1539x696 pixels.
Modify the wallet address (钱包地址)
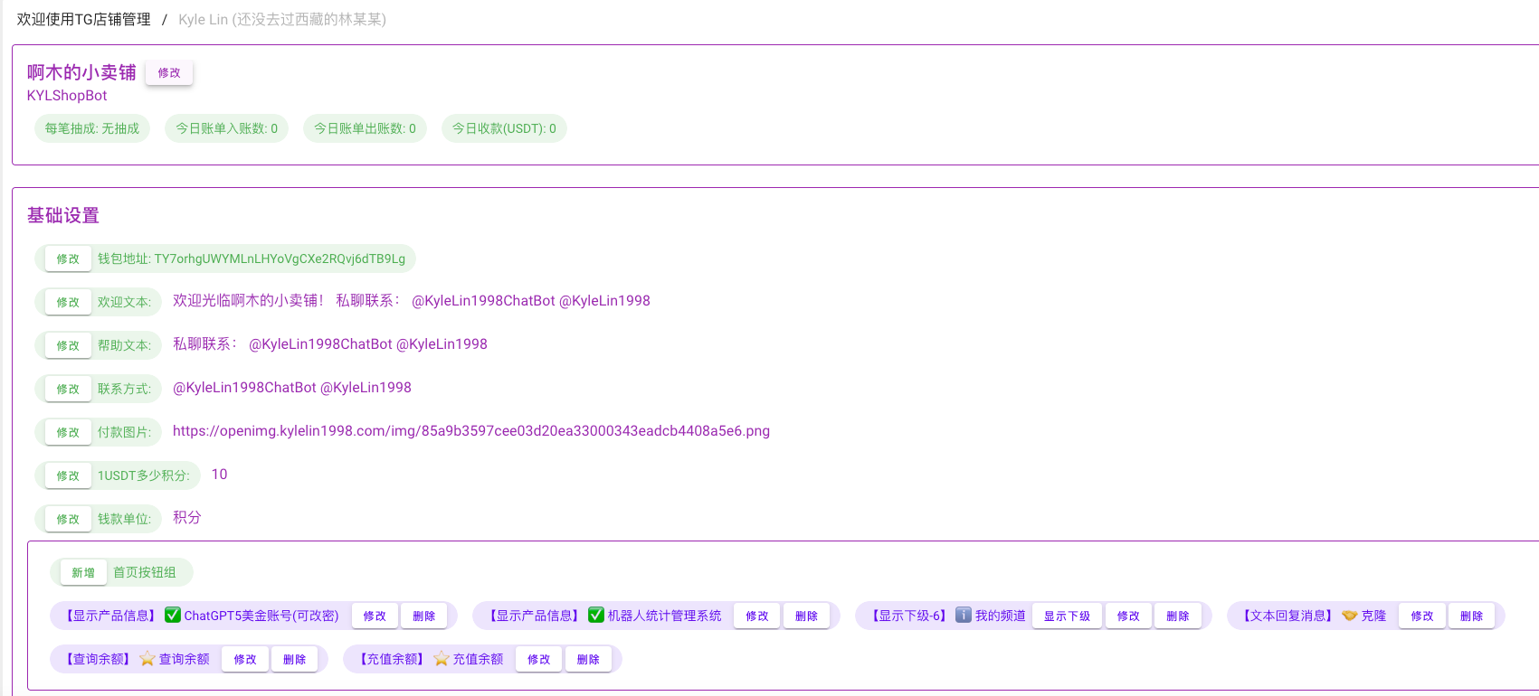pyautogui.click(x=68, y=259)
